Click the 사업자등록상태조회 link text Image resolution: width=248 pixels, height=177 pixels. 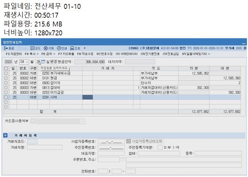[x=147, y=141]
